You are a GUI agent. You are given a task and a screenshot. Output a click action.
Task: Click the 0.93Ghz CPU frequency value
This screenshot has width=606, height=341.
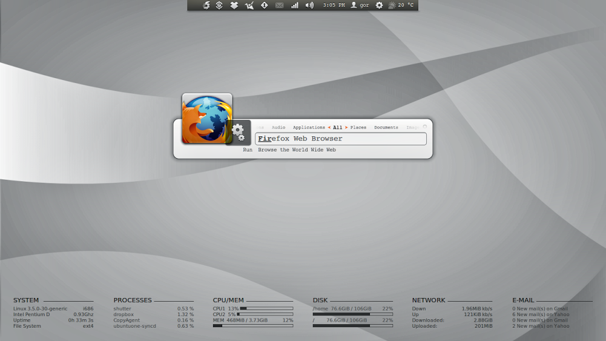(x=84, y=314)
